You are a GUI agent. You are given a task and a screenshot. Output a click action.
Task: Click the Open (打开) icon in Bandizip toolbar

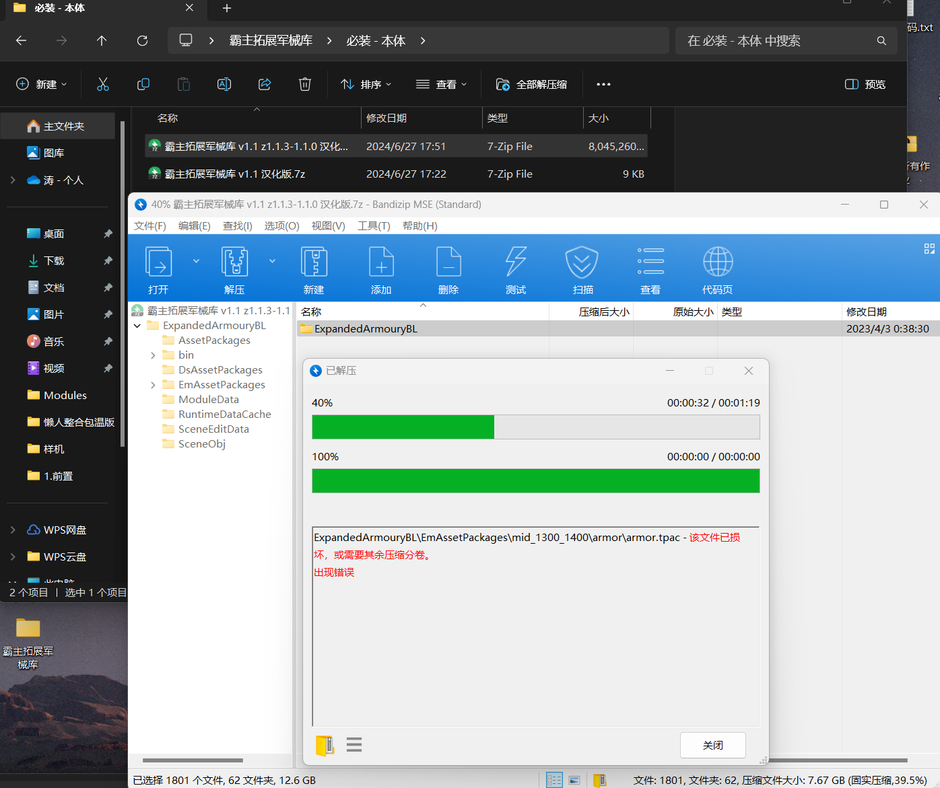[x=159, y=262]
